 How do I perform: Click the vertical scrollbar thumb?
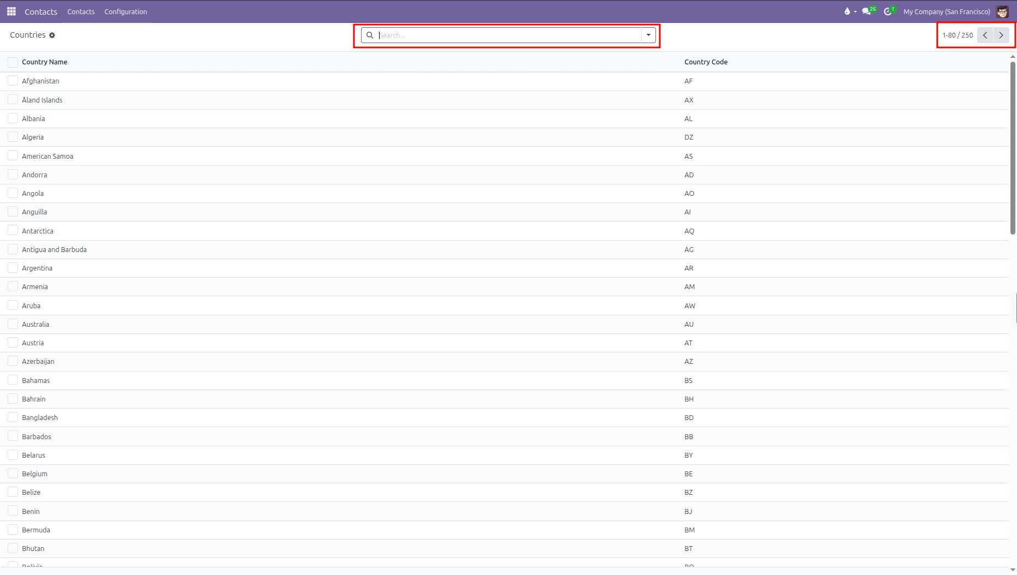point(1013,147)
